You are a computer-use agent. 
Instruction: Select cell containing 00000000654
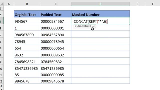click(x=55, y=47)
